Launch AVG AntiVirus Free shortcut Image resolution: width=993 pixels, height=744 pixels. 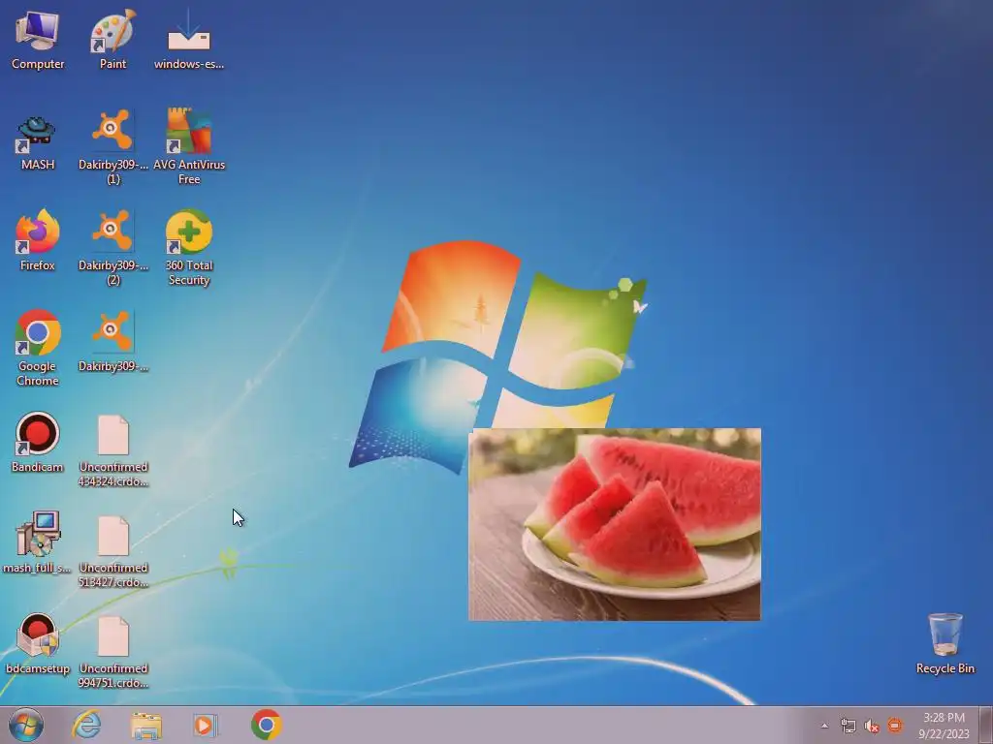point(189,147)
